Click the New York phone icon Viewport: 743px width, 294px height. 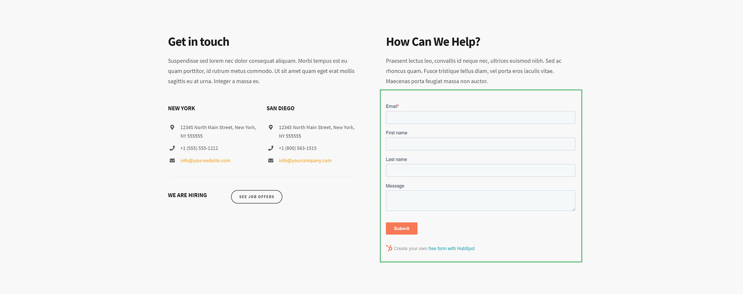pos(172,148)
